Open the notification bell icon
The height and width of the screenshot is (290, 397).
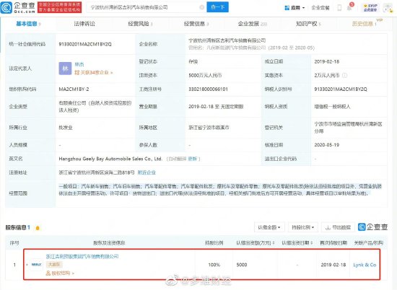349,7
